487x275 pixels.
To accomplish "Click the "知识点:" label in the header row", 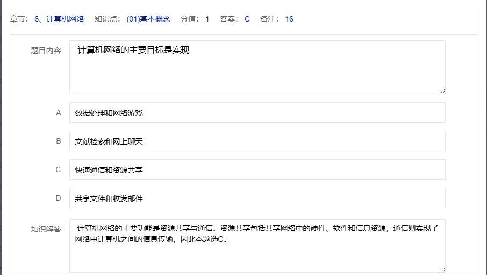I will (x=107, y=19).
